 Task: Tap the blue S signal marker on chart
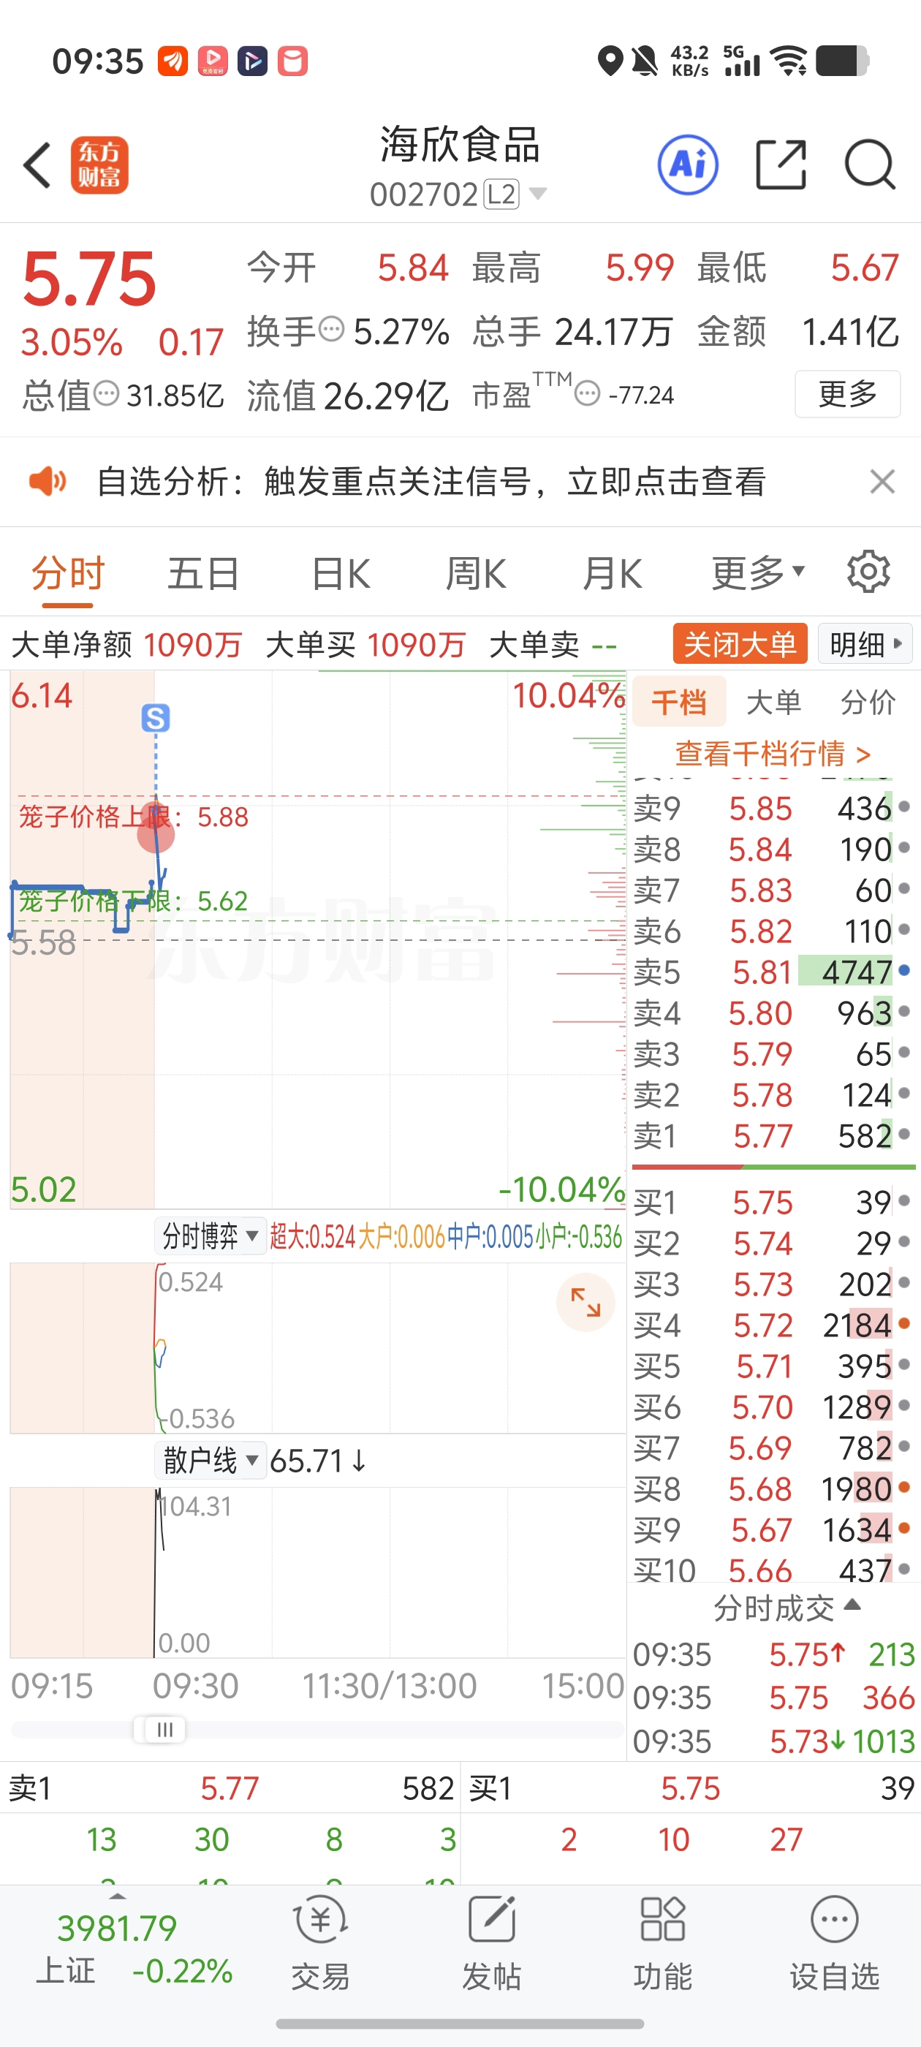point(156,719)
